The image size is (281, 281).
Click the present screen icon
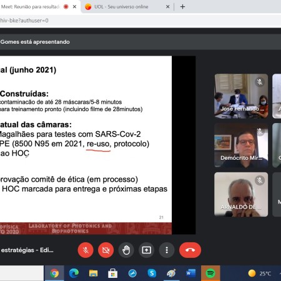[146, 250]
